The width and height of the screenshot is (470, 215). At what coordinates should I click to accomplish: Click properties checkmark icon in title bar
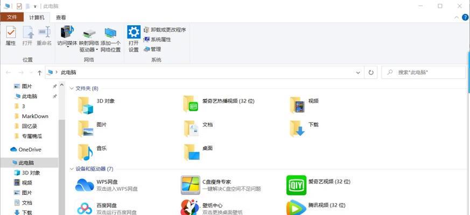(19, 6)
